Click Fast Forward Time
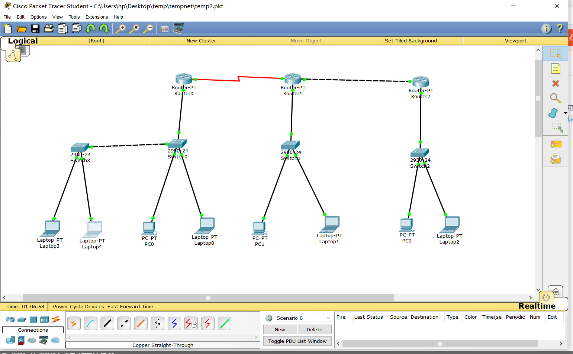573x354 pixels. tap(130, 307)
